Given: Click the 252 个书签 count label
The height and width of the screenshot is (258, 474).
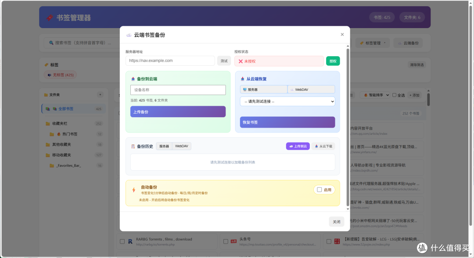Looking at the screenshot, I should (x=411, y=114).
